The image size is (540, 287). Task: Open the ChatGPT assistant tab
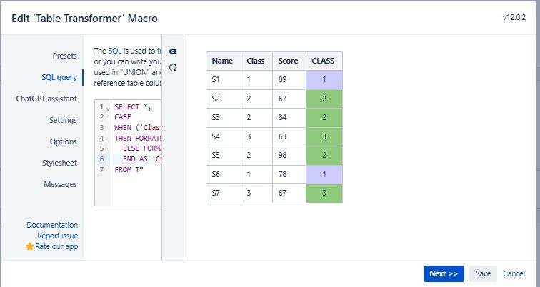click(x=46, y=99)
